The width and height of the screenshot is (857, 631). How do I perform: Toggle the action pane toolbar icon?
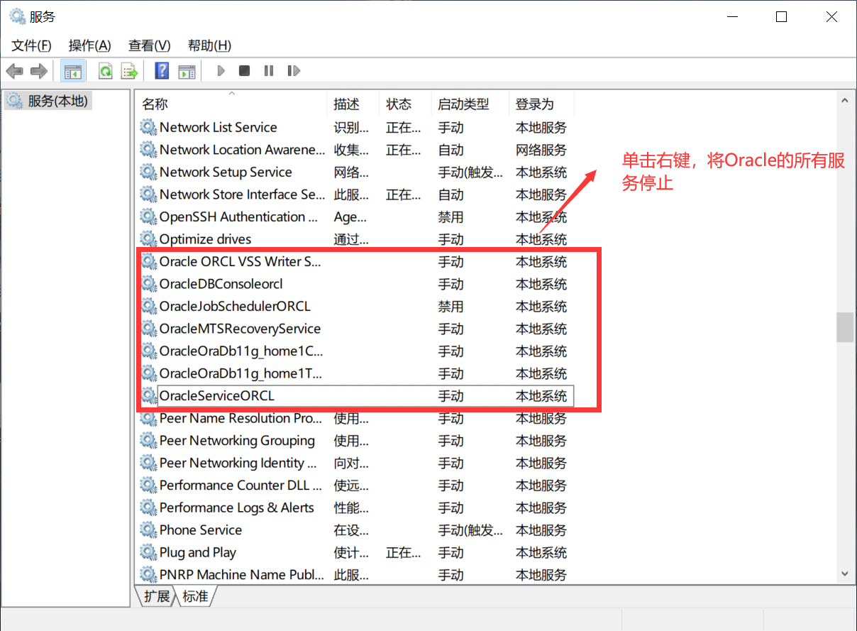tap(187, 71)
